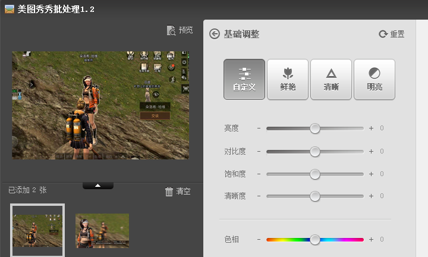Decrease 亮度 brightness with minus button

[259, 128]
